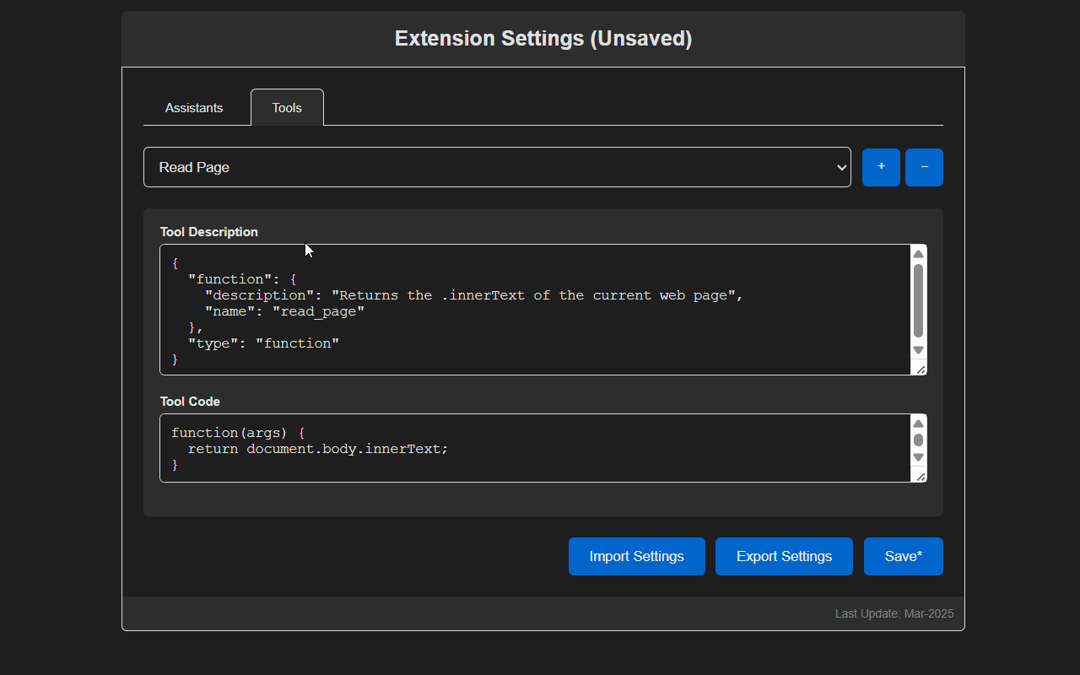
Task: Remove the tool with minus button
Action: point(924,167)
